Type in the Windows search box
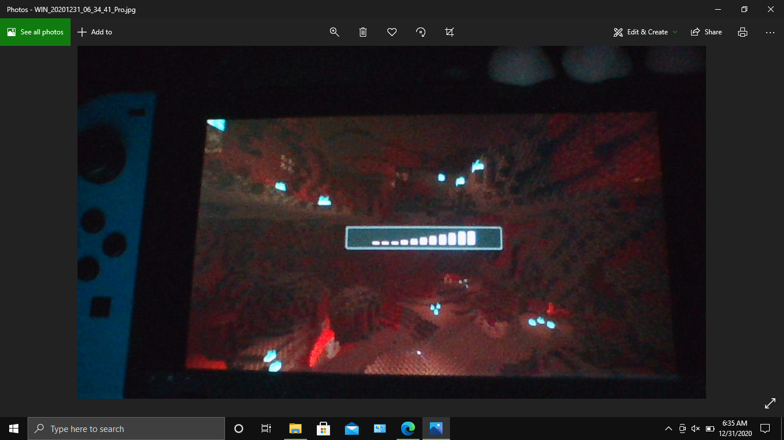 126,429
